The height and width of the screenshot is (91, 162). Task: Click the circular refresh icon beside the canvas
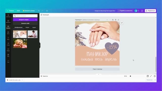point(122,23)
